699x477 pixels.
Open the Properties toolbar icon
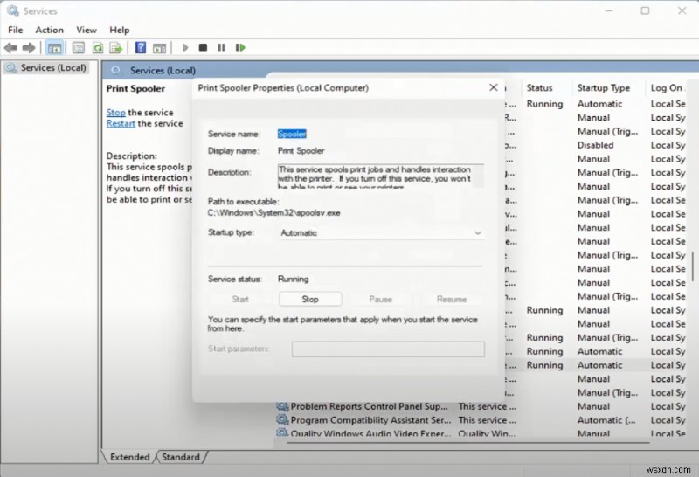point(79,48)
